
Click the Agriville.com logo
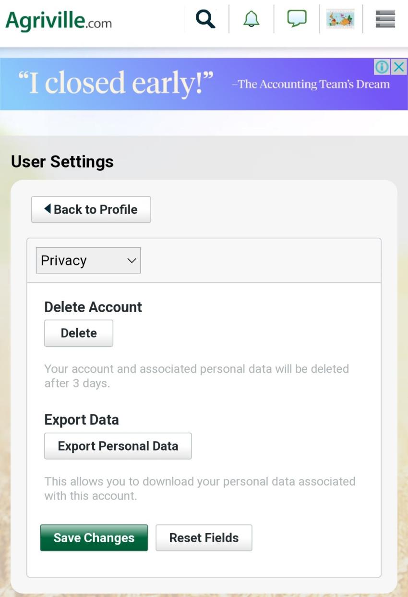[x=59, y=21]
